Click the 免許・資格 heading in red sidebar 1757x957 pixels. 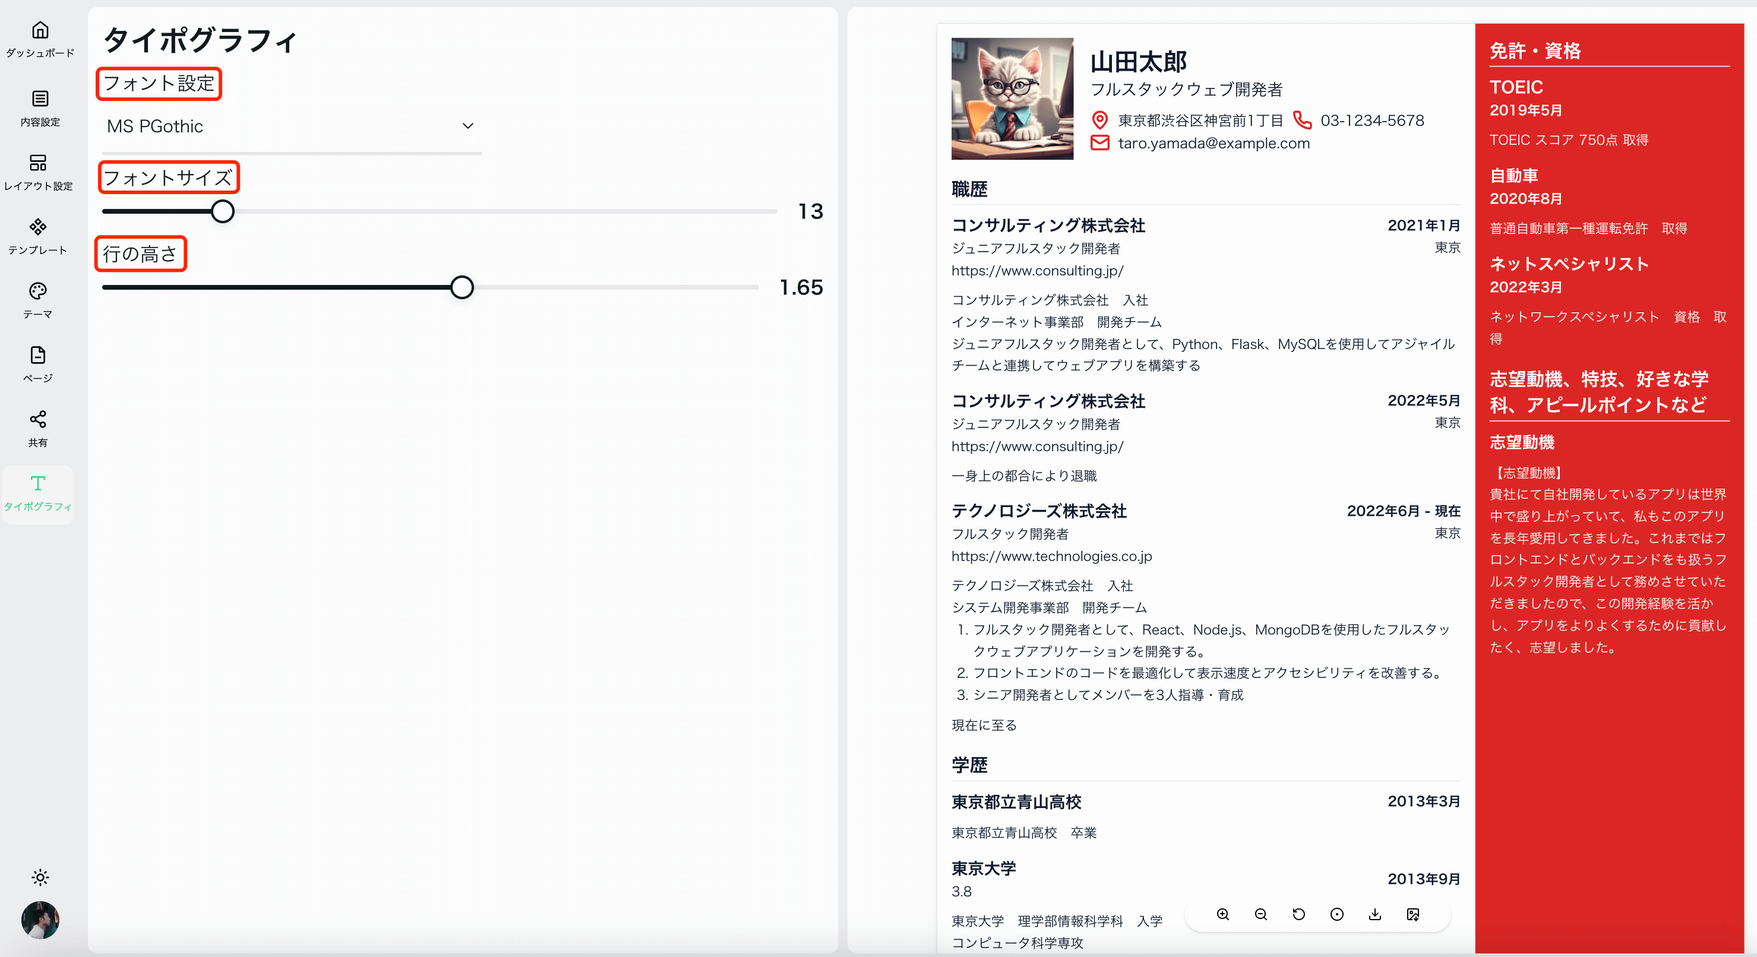pyautogui.click(x=1535, y=50)
